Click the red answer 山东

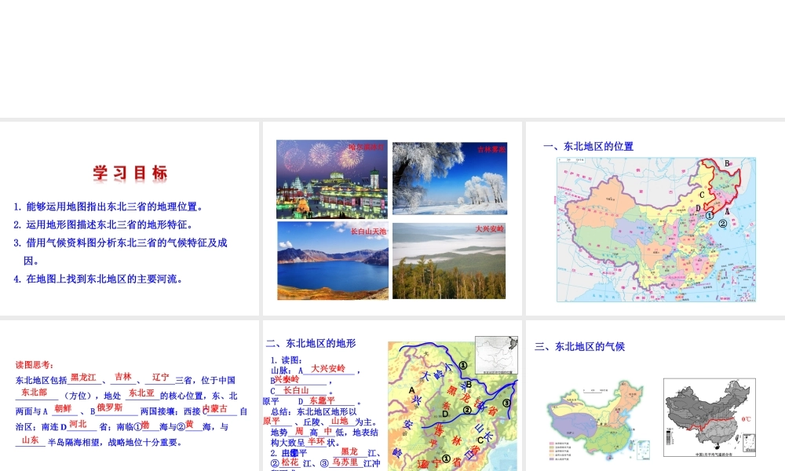30,440
